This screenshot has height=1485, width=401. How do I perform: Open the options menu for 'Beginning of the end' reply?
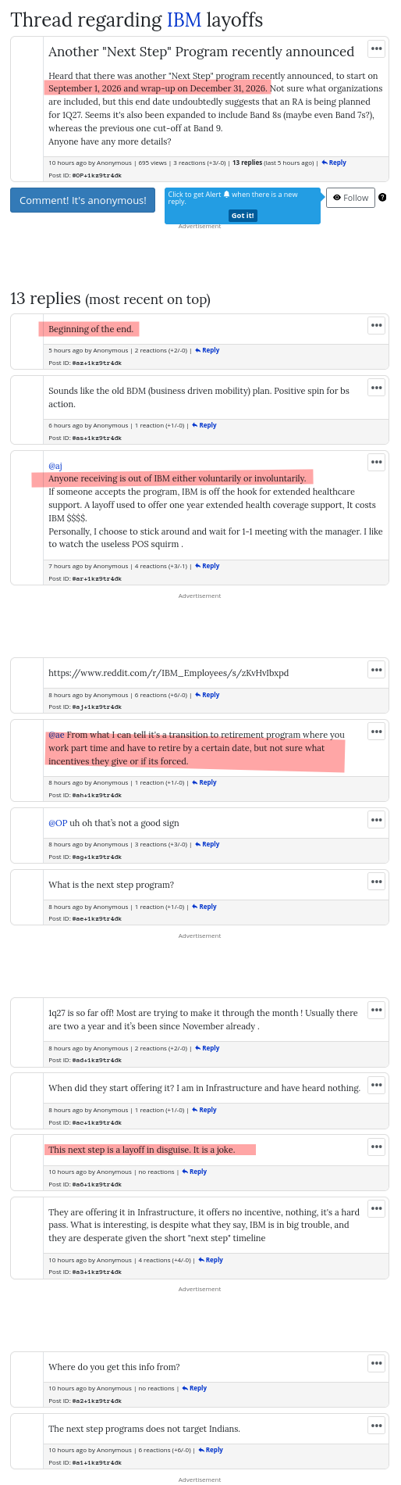point(376,325)
